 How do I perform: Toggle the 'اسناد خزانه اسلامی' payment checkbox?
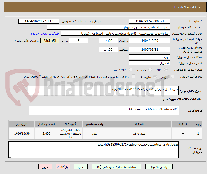(134, 76)
